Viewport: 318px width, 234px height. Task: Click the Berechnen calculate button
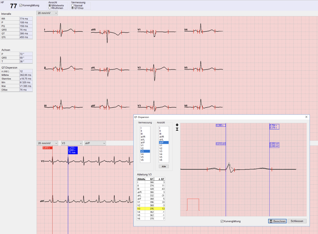point(277,221)
